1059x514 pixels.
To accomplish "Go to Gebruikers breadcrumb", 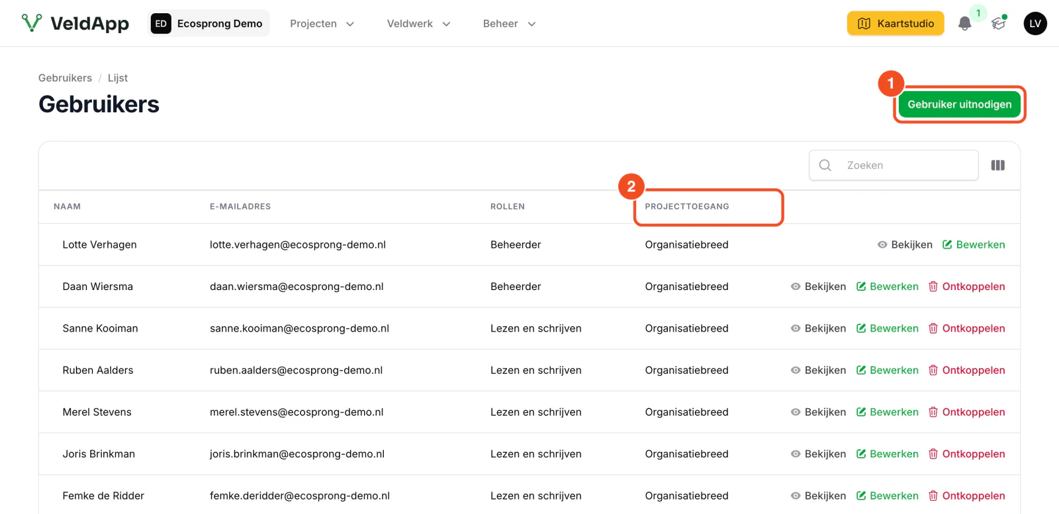I will tap(65, 78).
